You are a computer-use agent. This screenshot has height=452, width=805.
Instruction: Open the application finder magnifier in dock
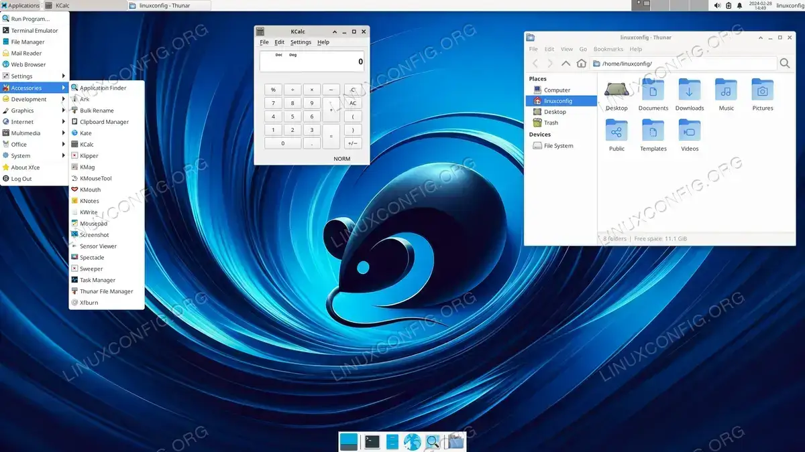(433, 441)
